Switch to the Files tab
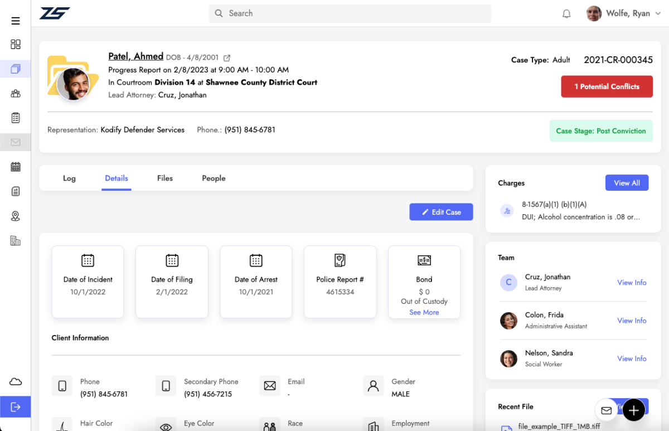 (165, 178)
